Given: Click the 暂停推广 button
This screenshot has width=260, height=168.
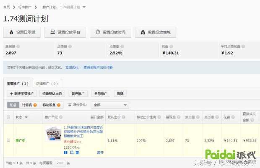Looking at the screenshot, I should [x=78, y=93].
